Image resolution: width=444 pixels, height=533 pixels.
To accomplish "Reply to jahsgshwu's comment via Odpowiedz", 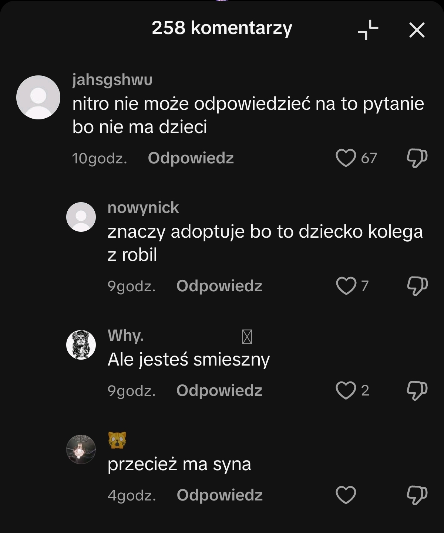I will pyautogui.click(x=191, y=158).
